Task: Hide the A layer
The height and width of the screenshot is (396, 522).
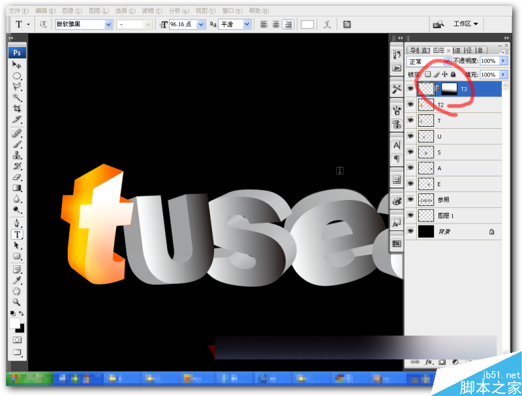Action: tap(410, 168)
